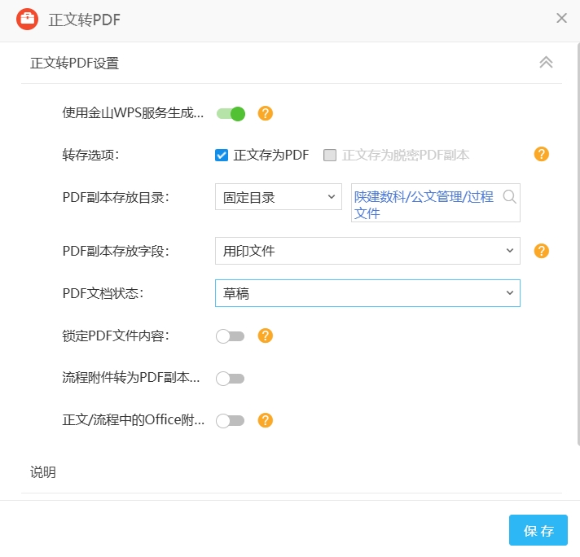Disable the 使用金山WPS服务生成 toggle
This screenshot has width=580, height=557.
[x=231, y=113]
